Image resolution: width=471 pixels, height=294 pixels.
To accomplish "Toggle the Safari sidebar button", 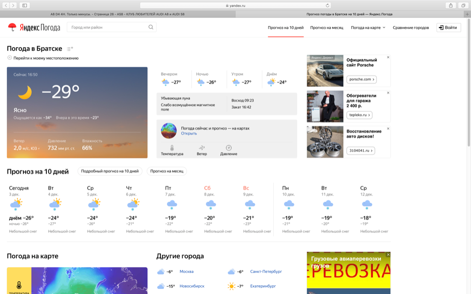I will coord(24,6).
